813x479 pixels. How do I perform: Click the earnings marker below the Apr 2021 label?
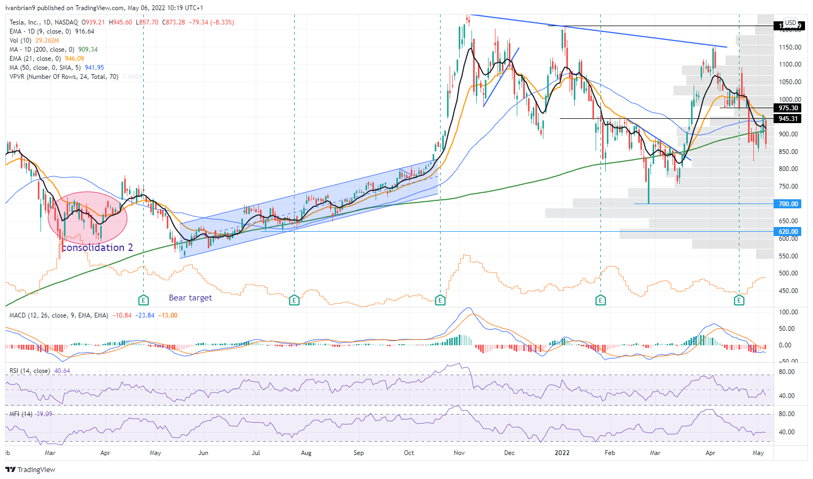coord(143,300)
